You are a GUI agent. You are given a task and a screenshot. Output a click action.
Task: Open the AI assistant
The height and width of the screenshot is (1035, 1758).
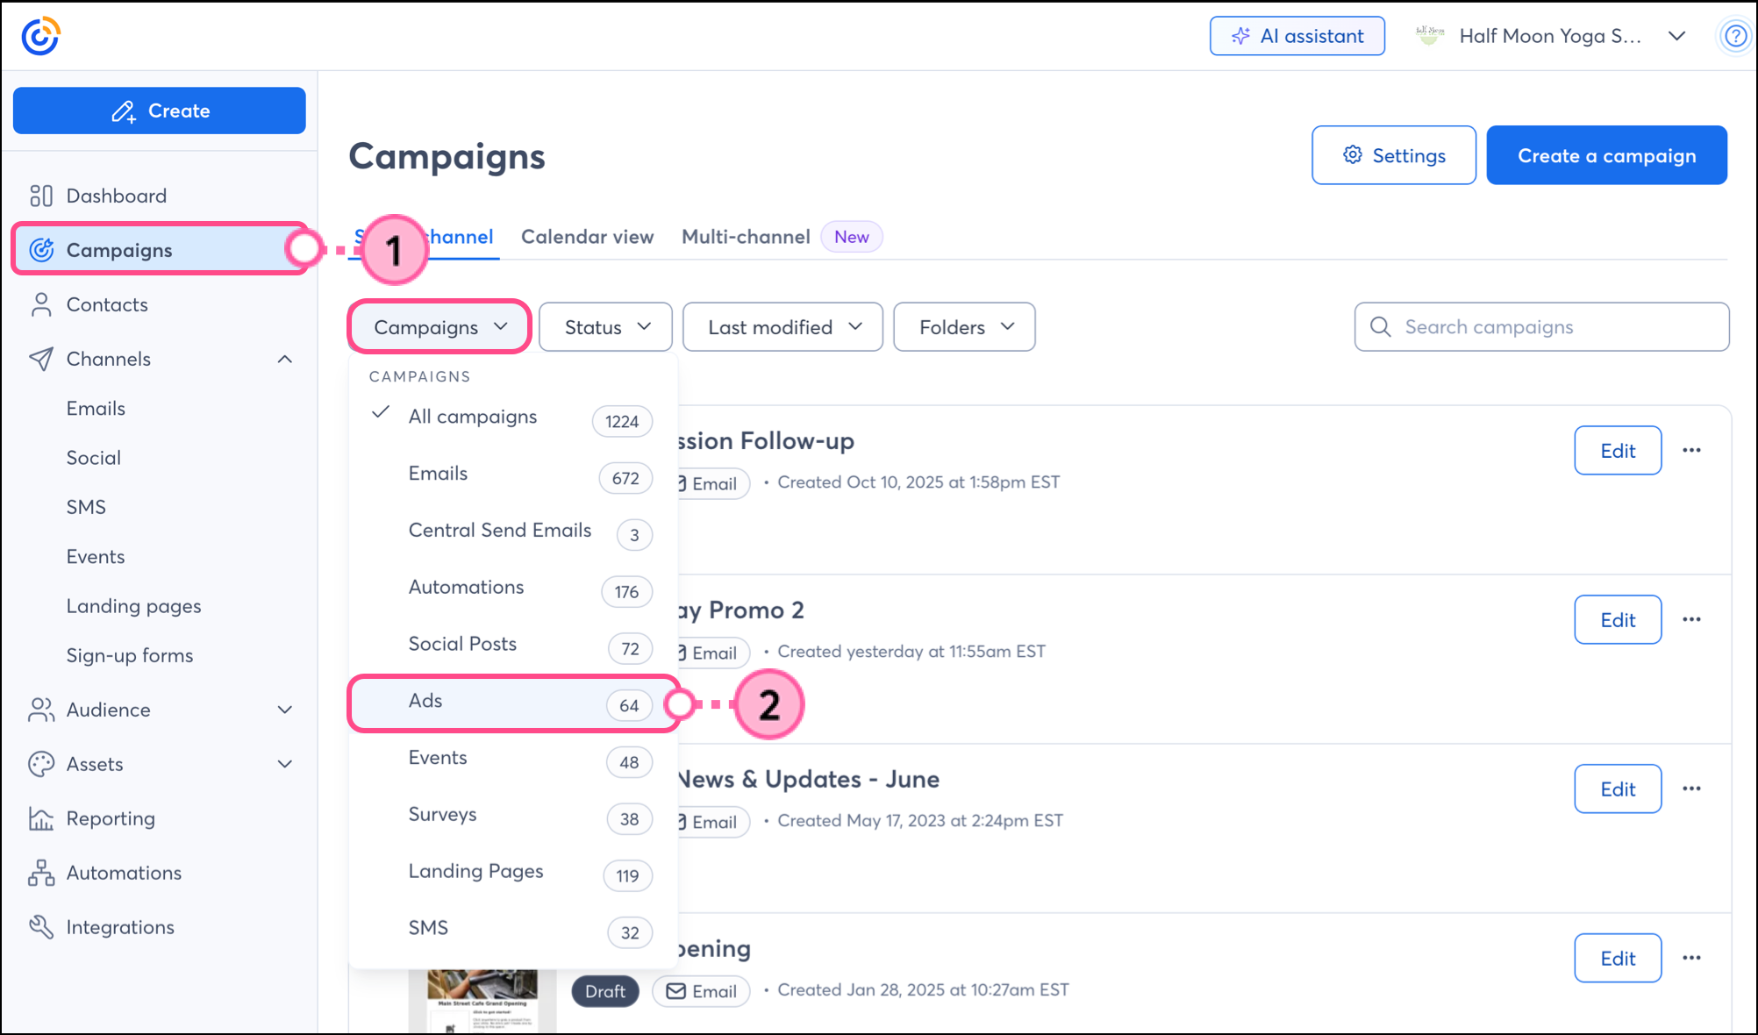coord(1297,36)
